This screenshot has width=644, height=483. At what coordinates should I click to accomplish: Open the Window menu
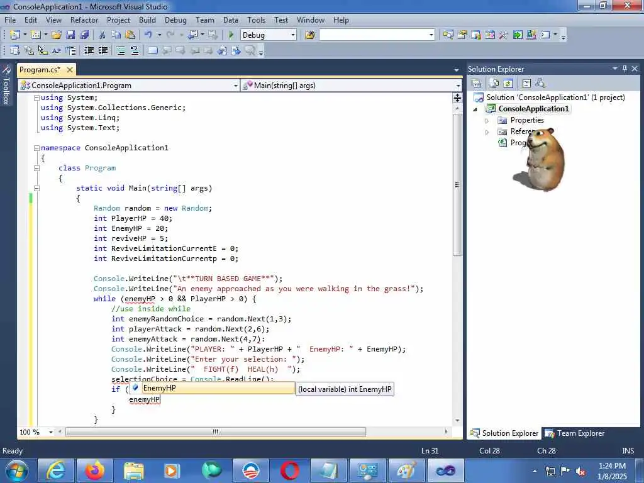coord(311,19)
